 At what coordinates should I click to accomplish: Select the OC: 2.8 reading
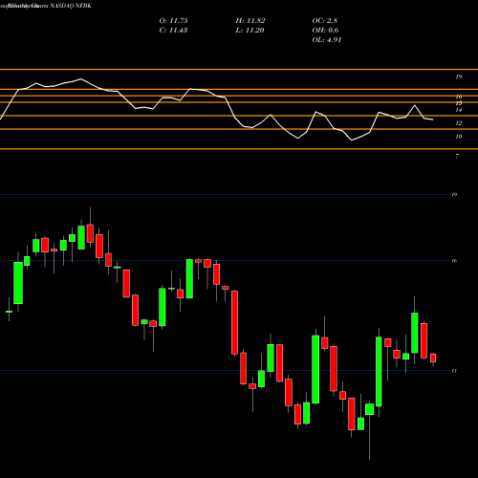pyautogui.click(x=325, y=21)
